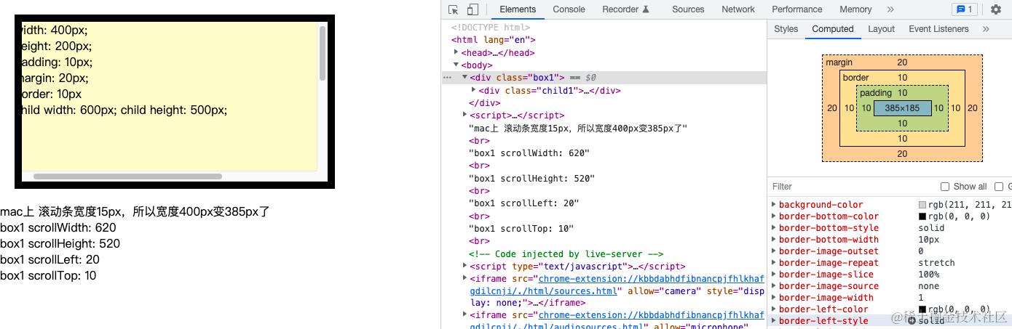The height and width of the screenshot is (329, 1012).
Task: Click the 385×185 content box in the box model
Action: click(x=902, y=108)
